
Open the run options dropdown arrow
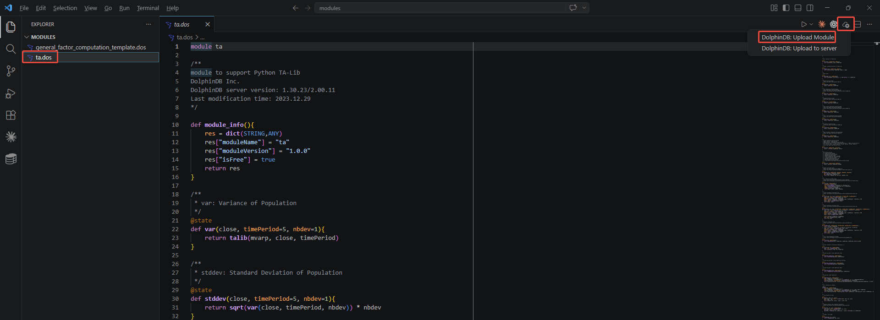[x=811, y=24]
